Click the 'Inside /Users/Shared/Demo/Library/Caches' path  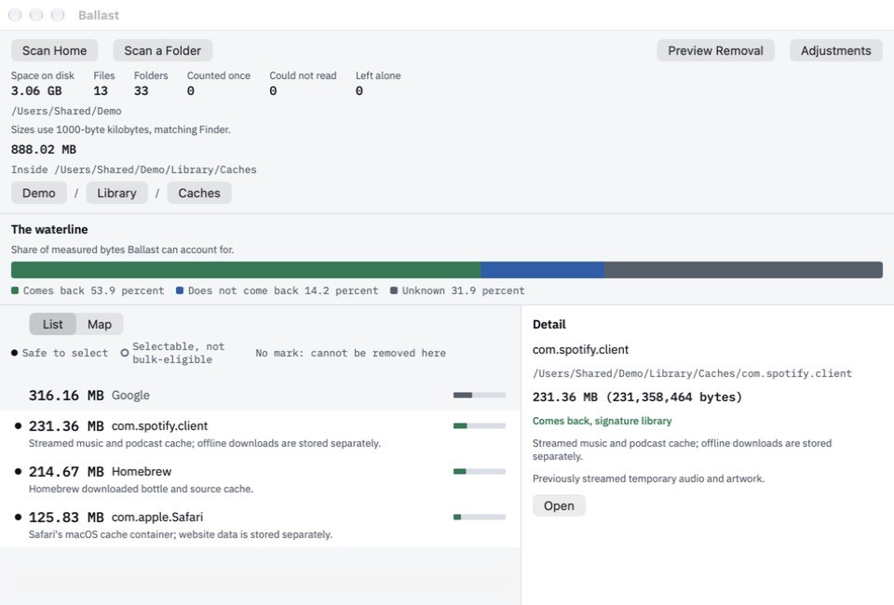coord(134,169)
